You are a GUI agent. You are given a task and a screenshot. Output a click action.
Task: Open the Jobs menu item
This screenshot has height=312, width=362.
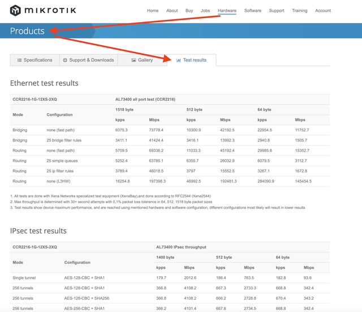pos(205,11)
